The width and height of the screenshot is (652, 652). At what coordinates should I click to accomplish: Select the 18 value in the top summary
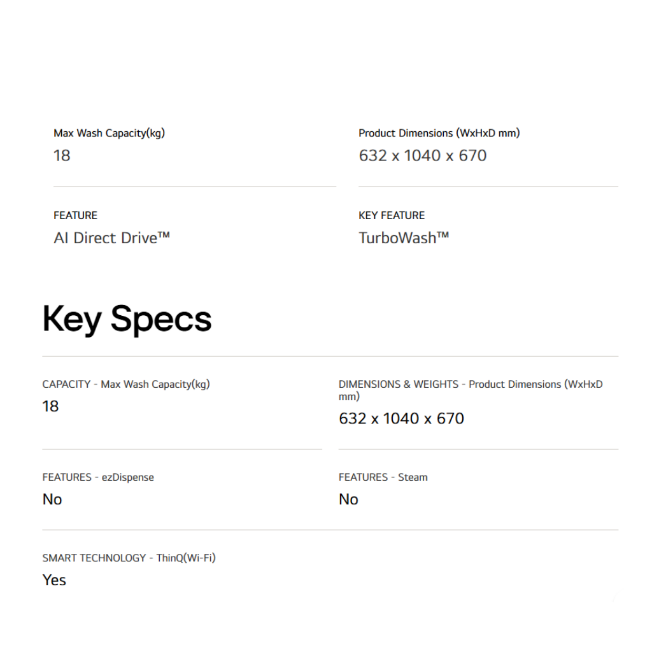click(x=62, y=155)
